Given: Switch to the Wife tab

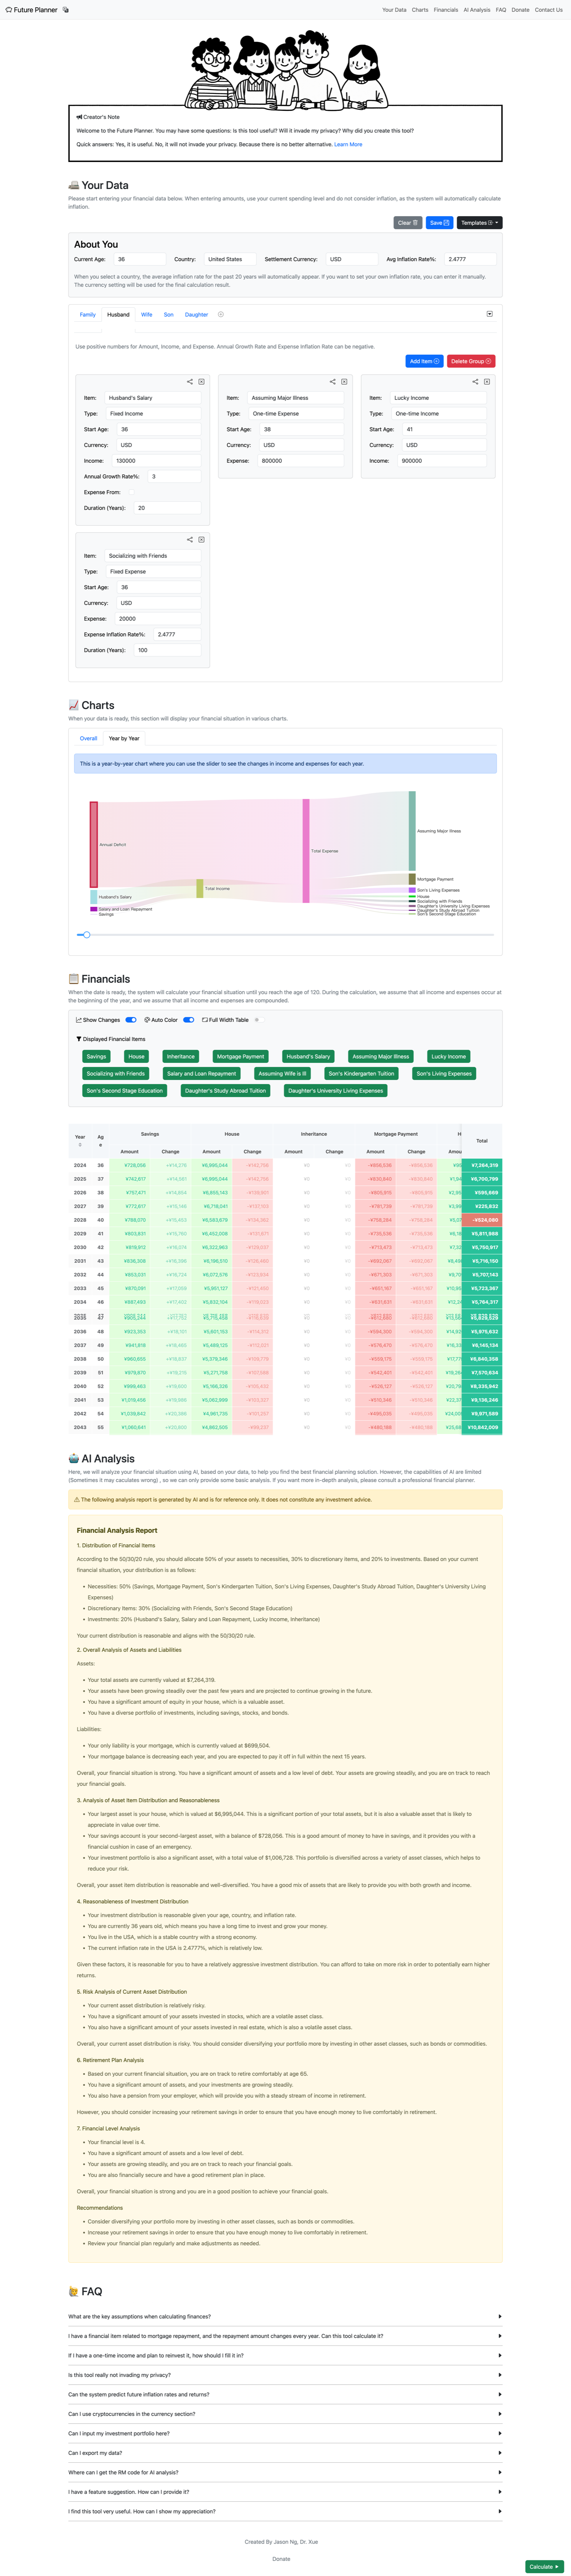Looking at the screenshot, I should click(146, 315).
